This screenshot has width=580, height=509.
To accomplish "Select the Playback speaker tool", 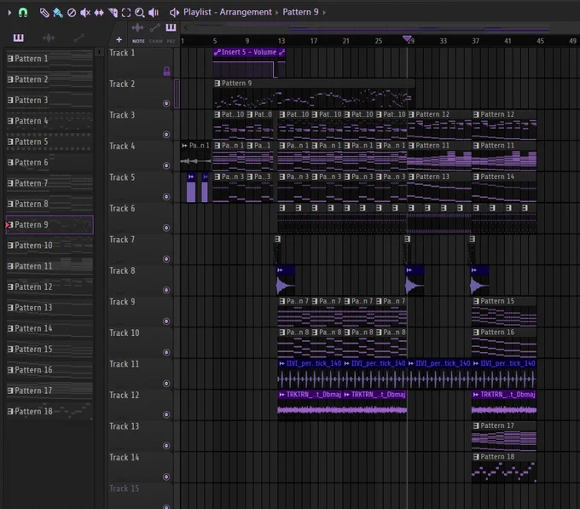I will (154, 13).
